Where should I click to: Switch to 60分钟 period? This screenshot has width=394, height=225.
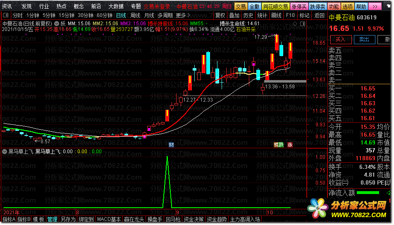click(x=104, y=15)
